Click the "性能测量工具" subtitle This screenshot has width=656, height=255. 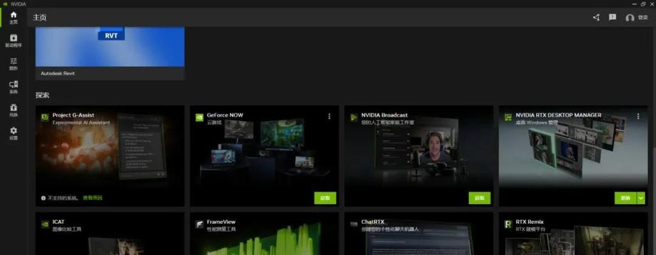pyautogui.click(x=221, y=229)
